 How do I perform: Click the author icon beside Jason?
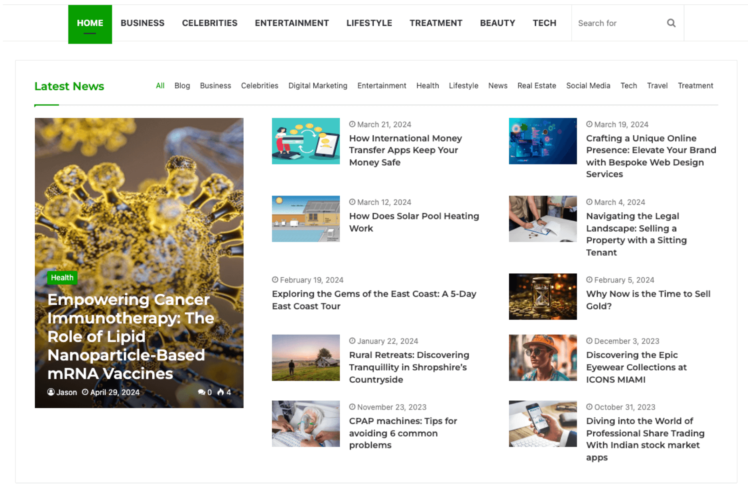51,392
